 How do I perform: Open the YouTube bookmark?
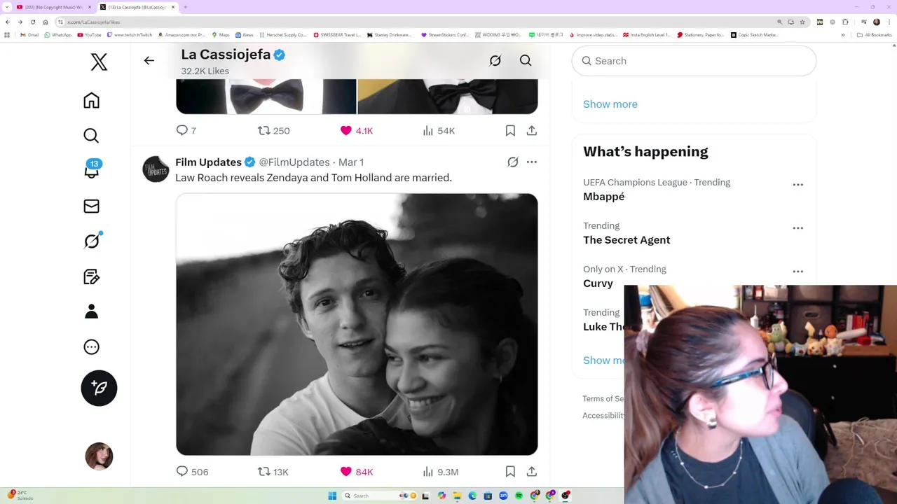click(x=90, y=34)
